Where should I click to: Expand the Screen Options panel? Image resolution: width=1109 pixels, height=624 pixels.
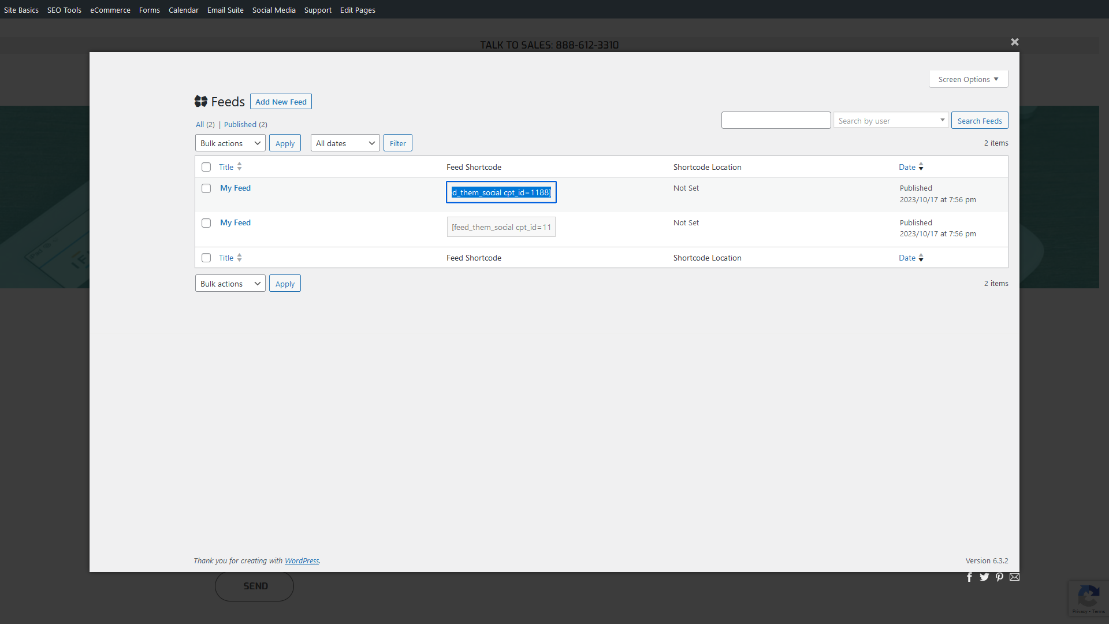(968, 79)
